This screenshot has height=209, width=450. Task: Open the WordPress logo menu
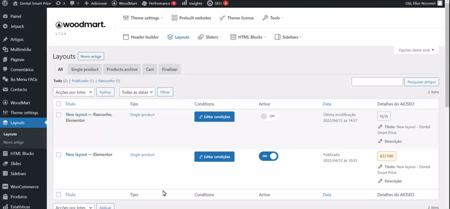pyautogui.click(x=5, y=4)
